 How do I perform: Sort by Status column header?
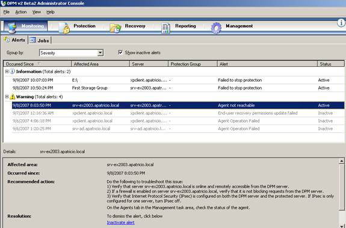[331, 64]
